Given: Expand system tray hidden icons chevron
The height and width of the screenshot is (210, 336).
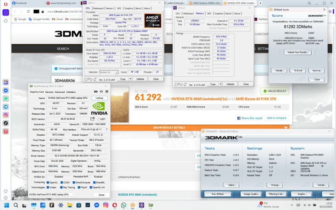Looking at the screenshot, I should point(291,205).
